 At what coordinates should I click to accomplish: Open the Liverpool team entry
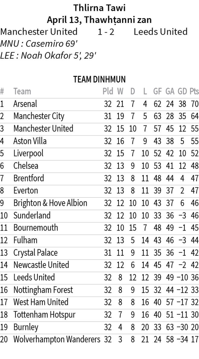(28, 154)
